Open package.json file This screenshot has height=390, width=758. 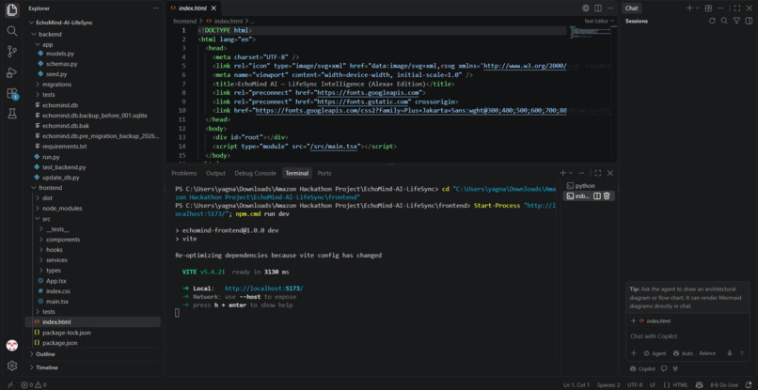59,343
